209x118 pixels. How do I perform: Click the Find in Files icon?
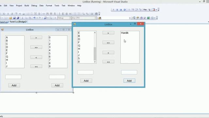tap(100, 18)
